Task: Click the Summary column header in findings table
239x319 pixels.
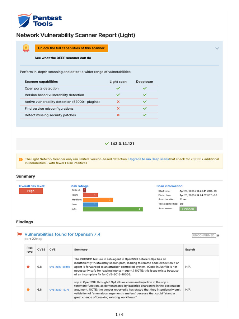Action: [x=81, y=250]
